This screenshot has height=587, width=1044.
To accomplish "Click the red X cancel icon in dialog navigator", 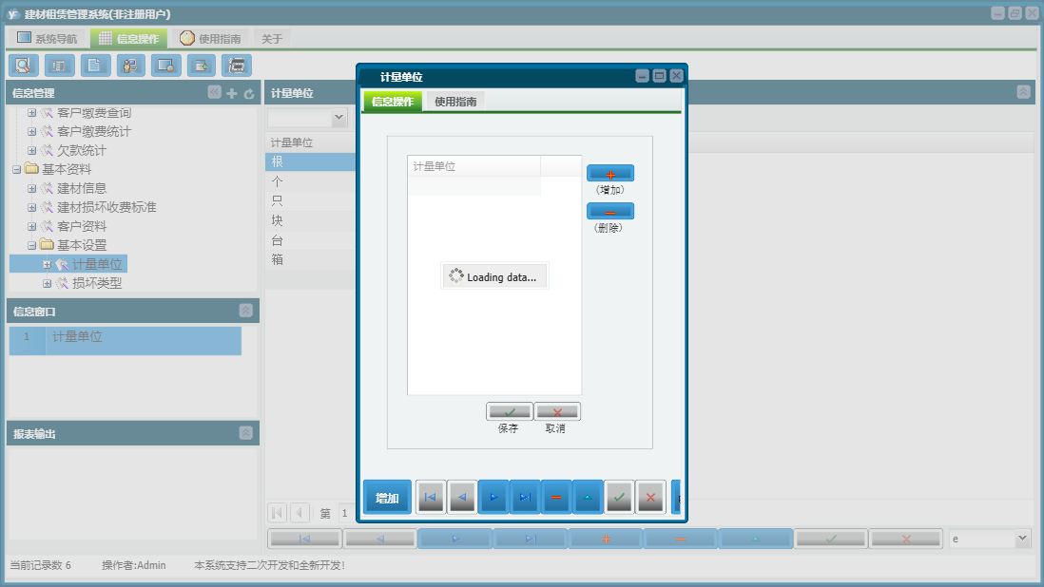I will 650,497.
